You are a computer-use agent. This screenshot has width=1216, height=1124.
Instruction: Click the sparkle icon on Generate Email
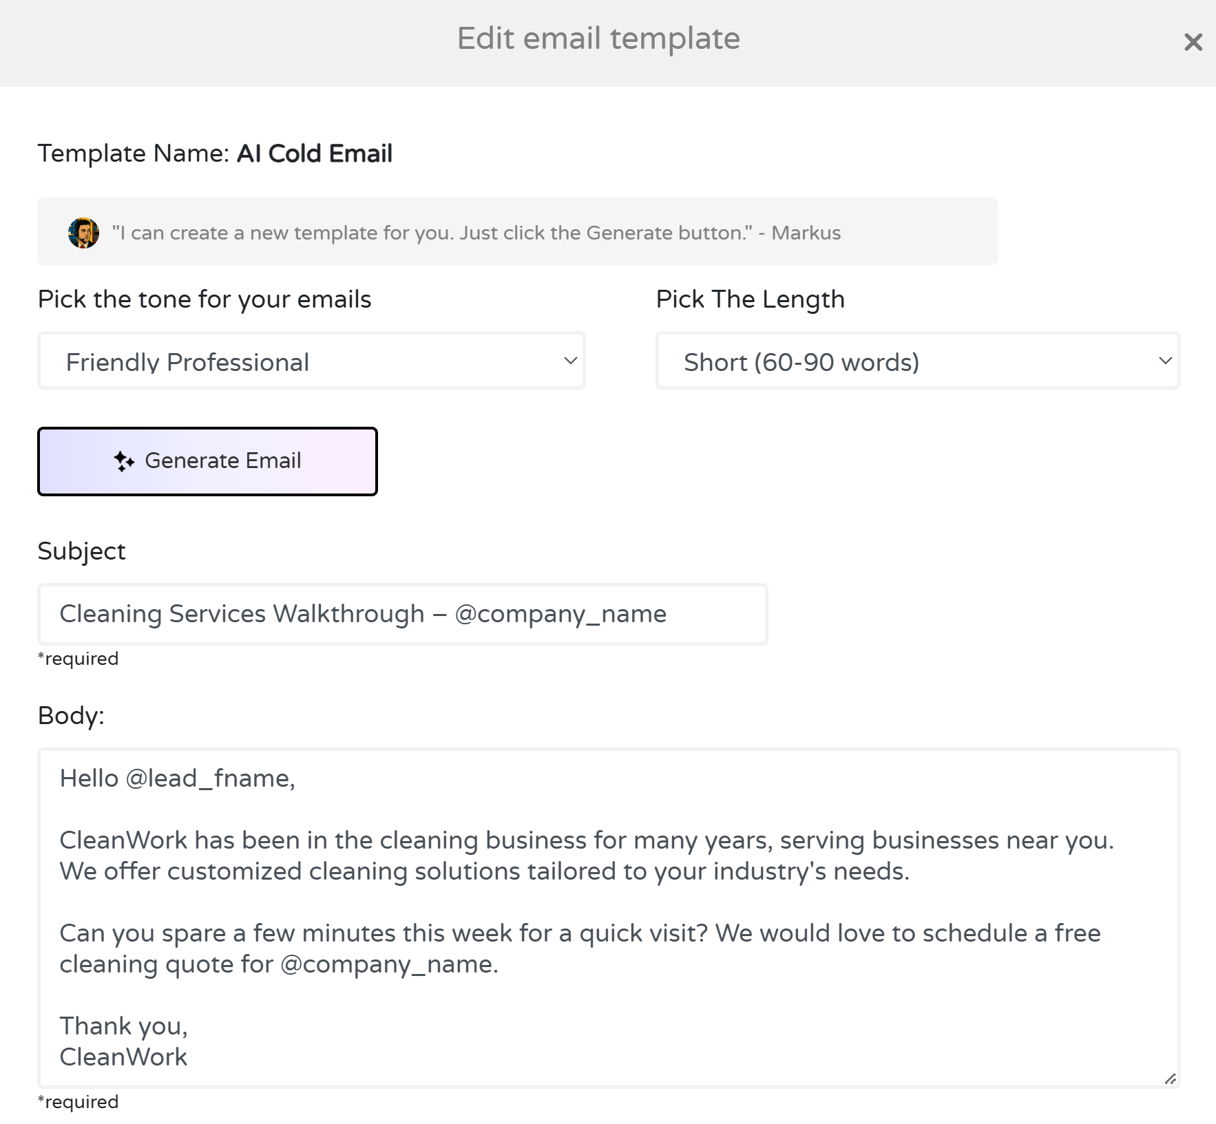(x=124, y=461)
